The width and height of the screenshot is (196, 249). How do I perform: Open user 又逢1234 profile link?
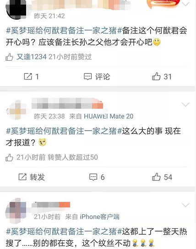click(32, 57)
